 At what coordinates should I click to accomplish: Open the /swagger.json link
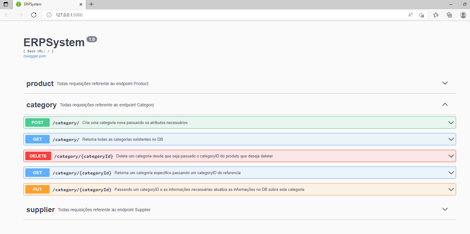34,56
